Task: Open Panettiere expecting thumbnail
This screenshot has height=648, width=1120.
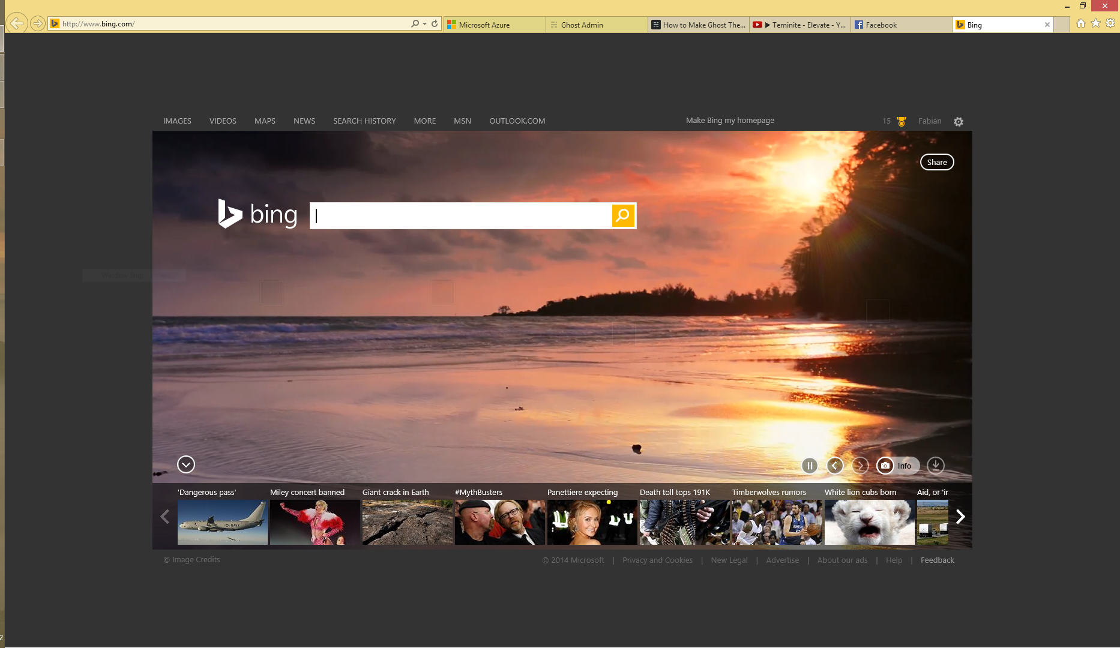Action: [592, 522]
